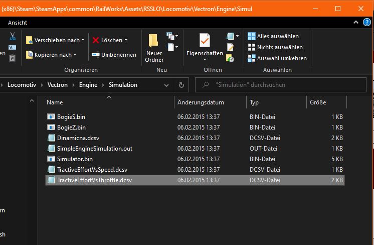Screen dimensions: 374x245
Task: Click the Cut scissors icon
Action: pos(13,36)
